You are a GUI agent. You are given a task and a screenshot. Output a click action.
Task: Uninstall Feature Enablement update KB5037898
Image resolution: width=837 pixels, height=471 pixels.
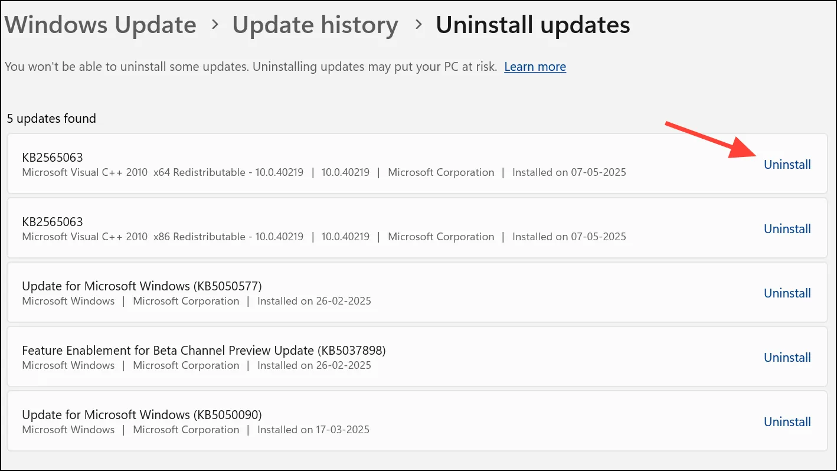(787, 358)
